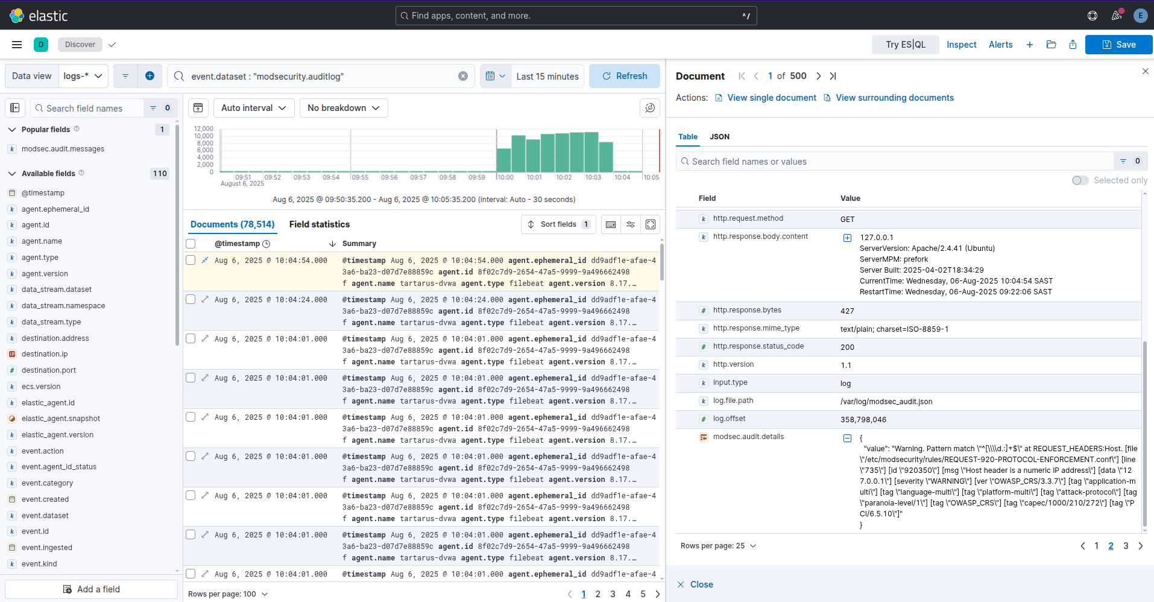Toggle the field sidebar visibility icon

point(15,108)
